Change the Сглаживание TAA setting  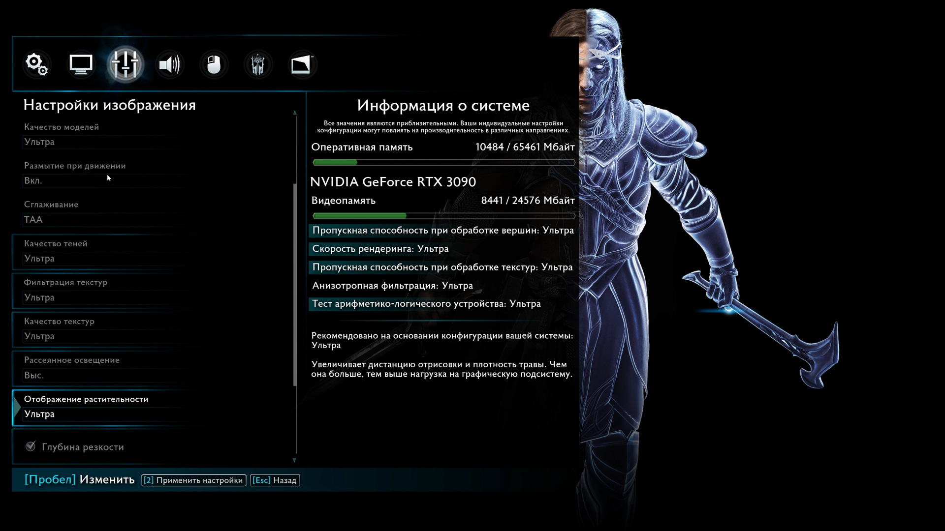coord(153,212)
